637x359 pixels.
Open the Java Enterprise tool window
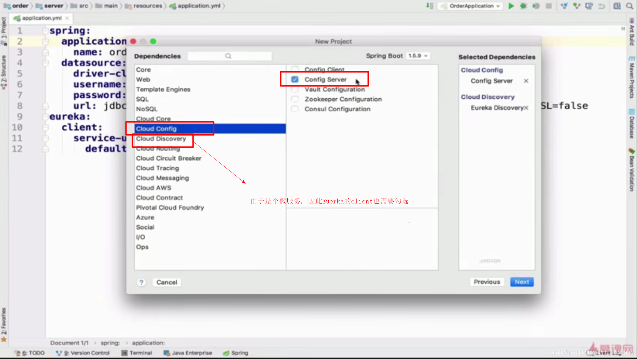pyautogui.click(x=188, y=353)
